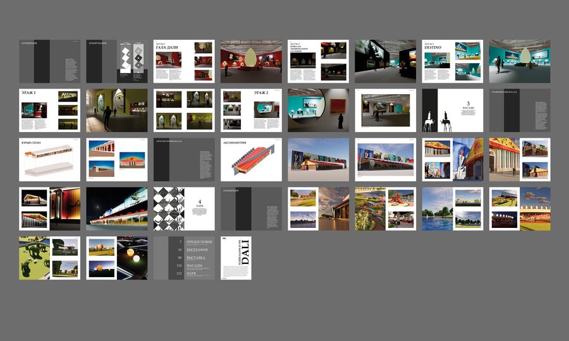Open the 4 ПАРК chapter divider spread

(184, 209)
